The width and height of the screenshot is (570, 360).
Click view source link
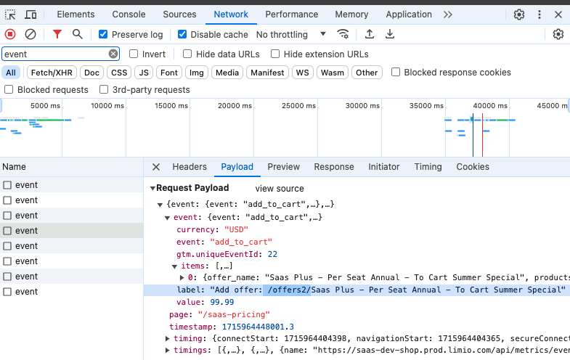280,189
